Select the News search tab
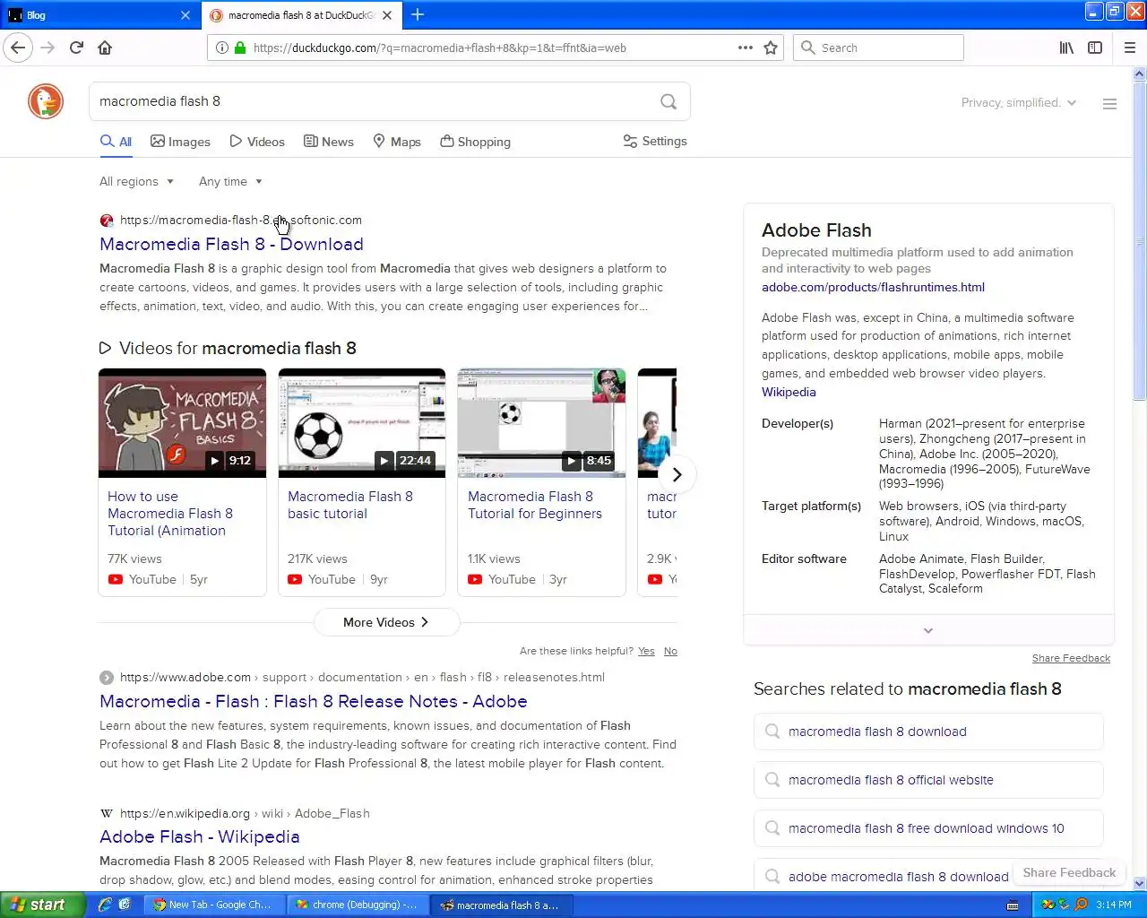This screenshot has height=918, width=1147. click(x=329, y=142)
